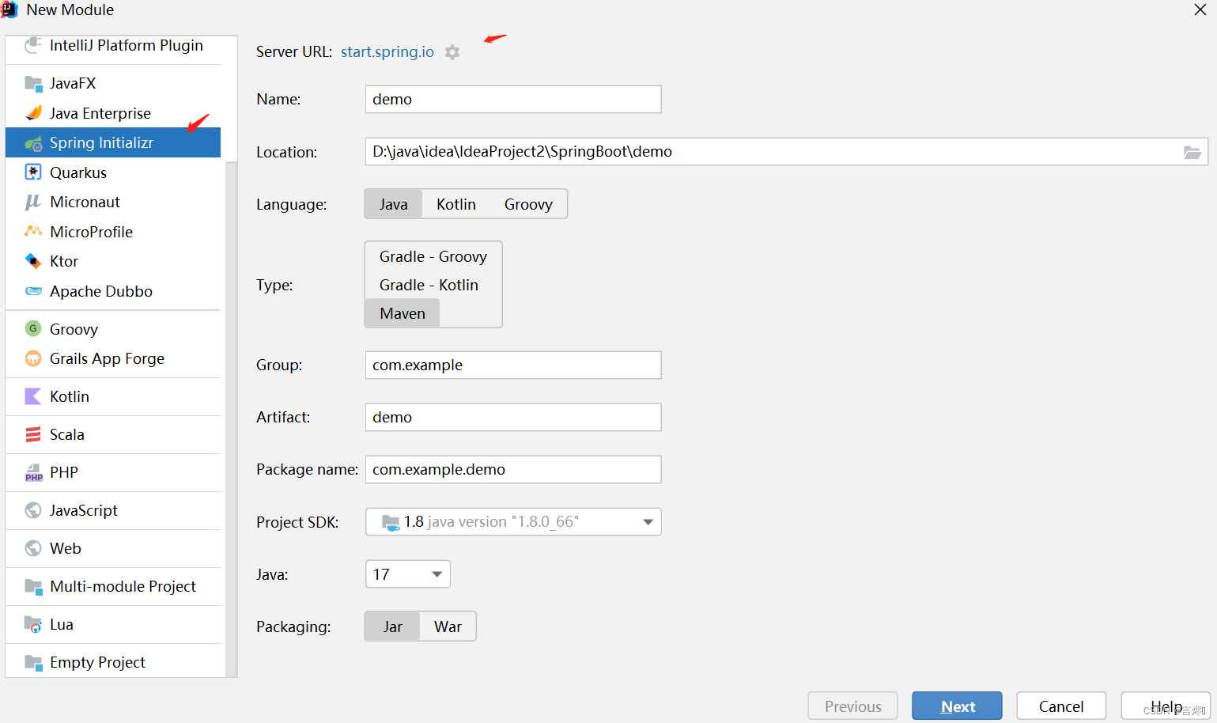1217x723 pixels.
Task: Click the Web globe icon
Action: pyautogui.click(x=33, y=548)
